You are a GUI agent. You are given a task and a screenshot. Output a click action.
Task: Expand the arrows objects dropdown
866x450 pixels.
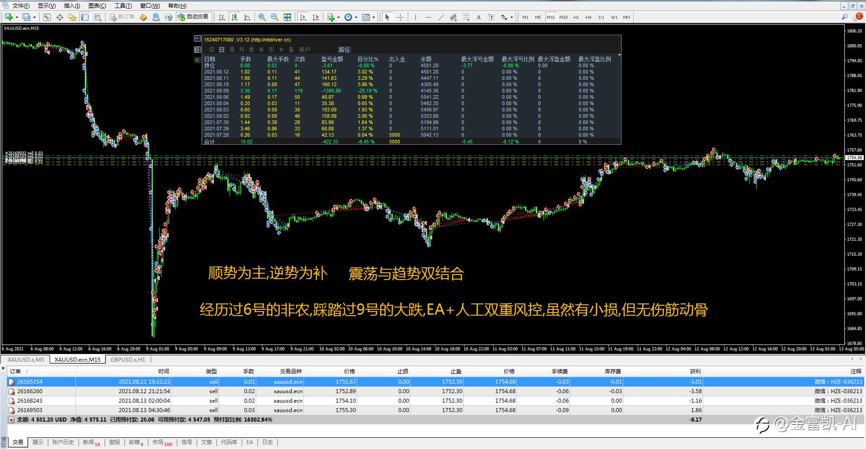coord(511,18)
